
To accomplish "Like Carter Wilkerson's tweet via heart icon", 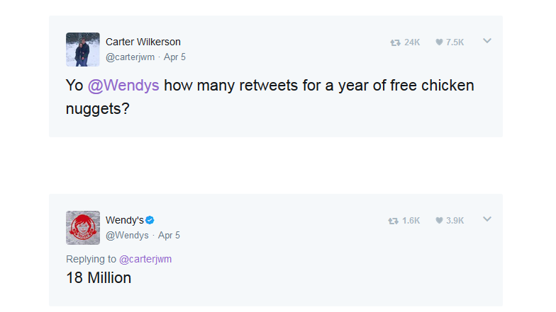I will tap(439, 42).
